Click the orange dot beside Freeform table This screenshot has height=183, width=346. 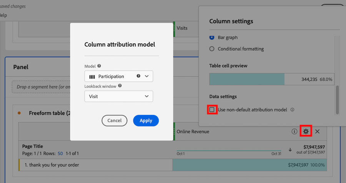(19, 113)
